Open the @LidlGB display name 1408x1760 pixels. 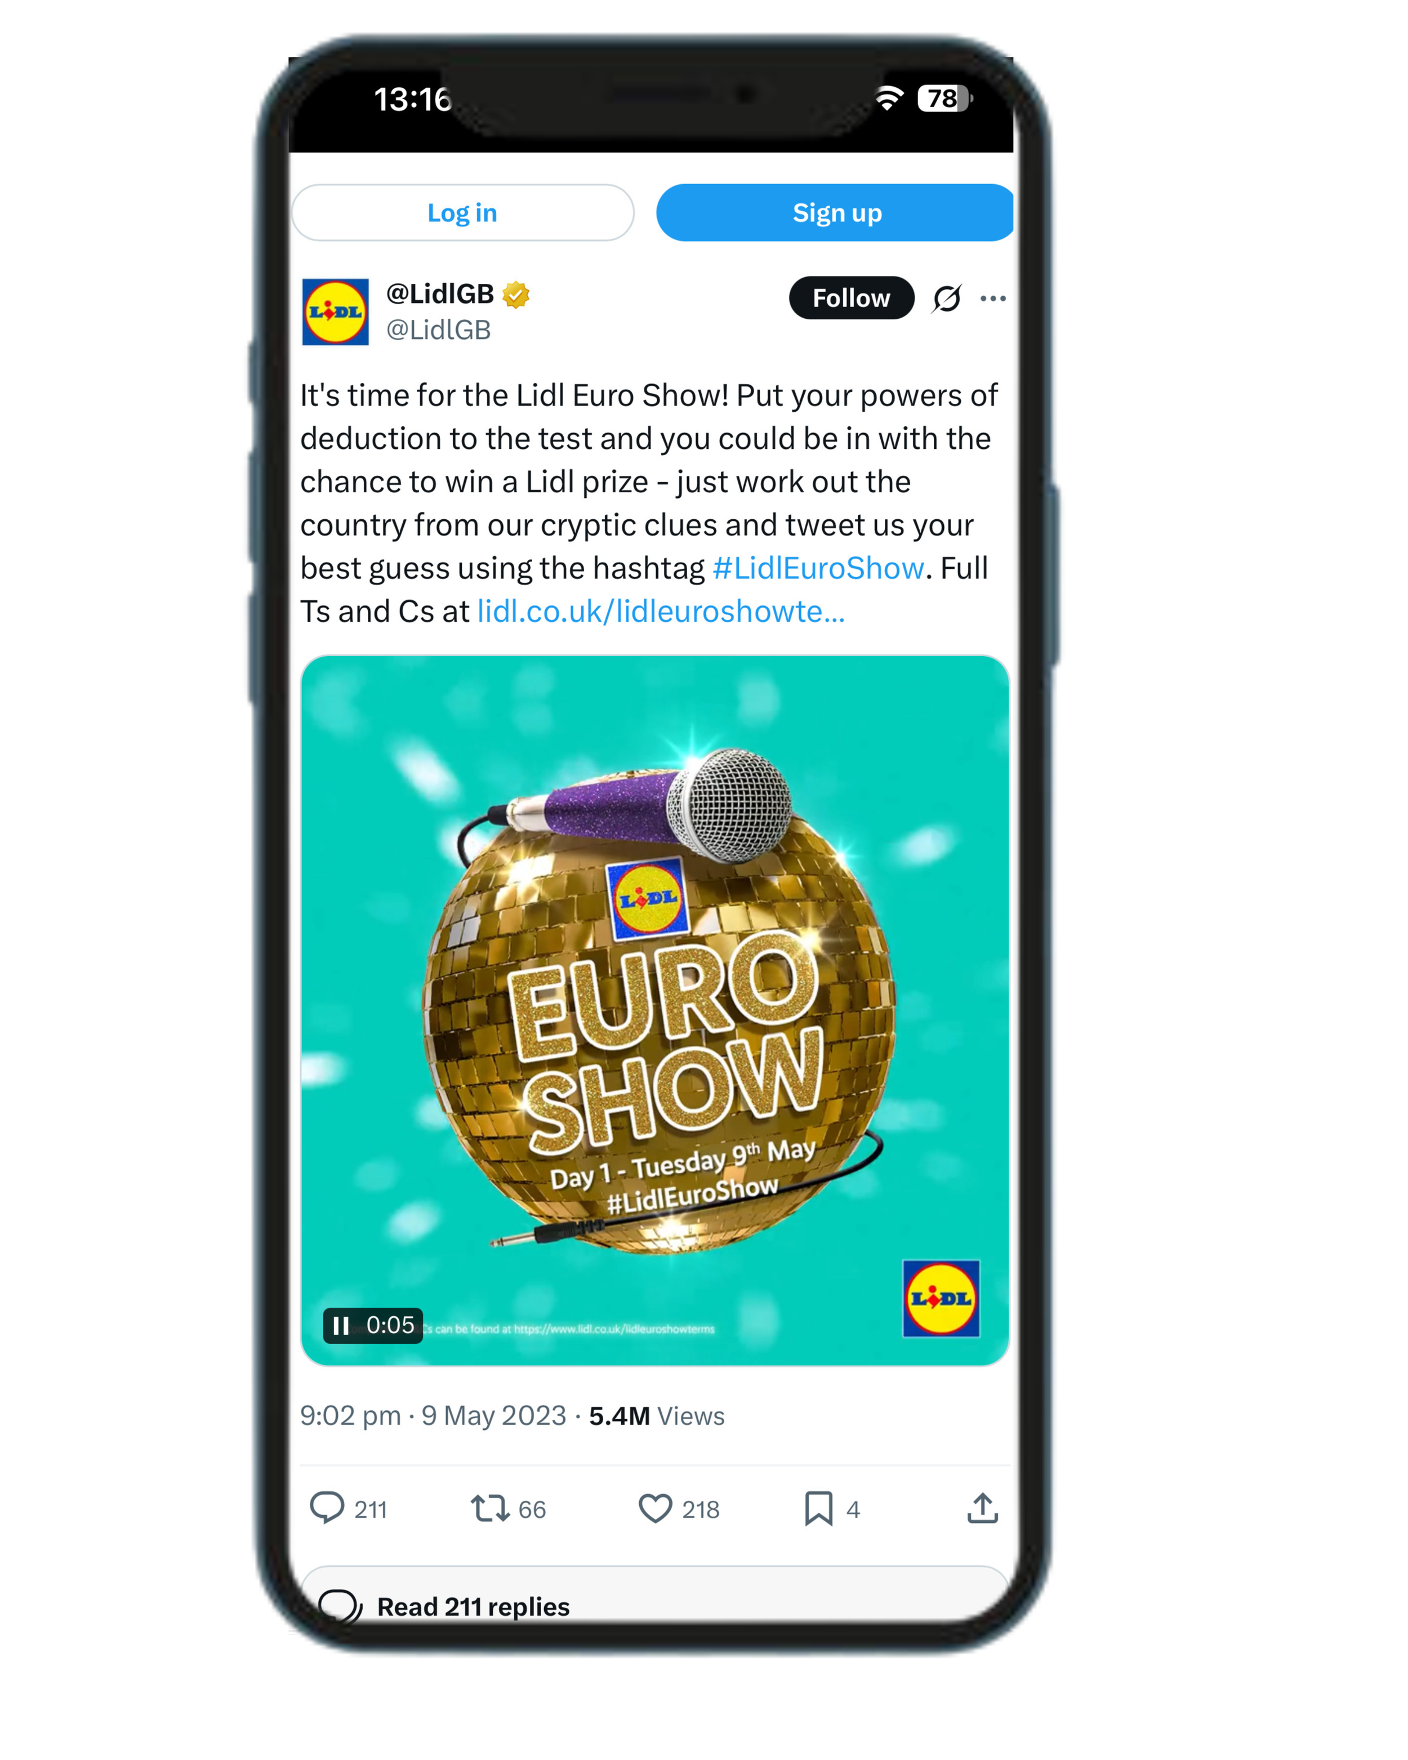pos(440,293)
